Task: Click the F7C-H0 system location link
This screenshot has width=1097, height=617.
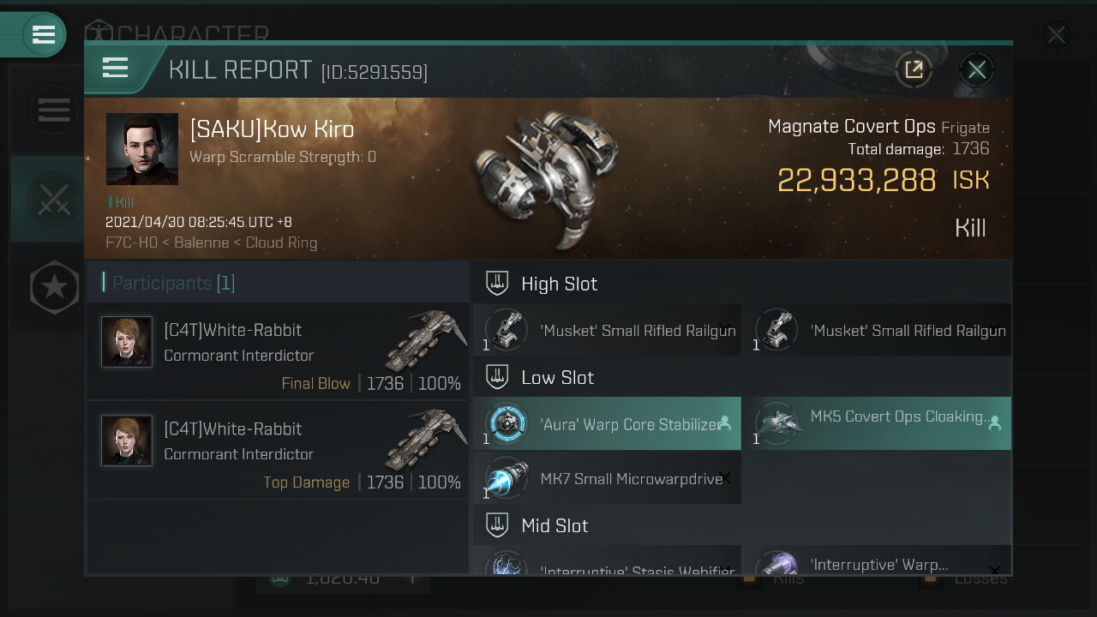Action: [x=131, y=243]
